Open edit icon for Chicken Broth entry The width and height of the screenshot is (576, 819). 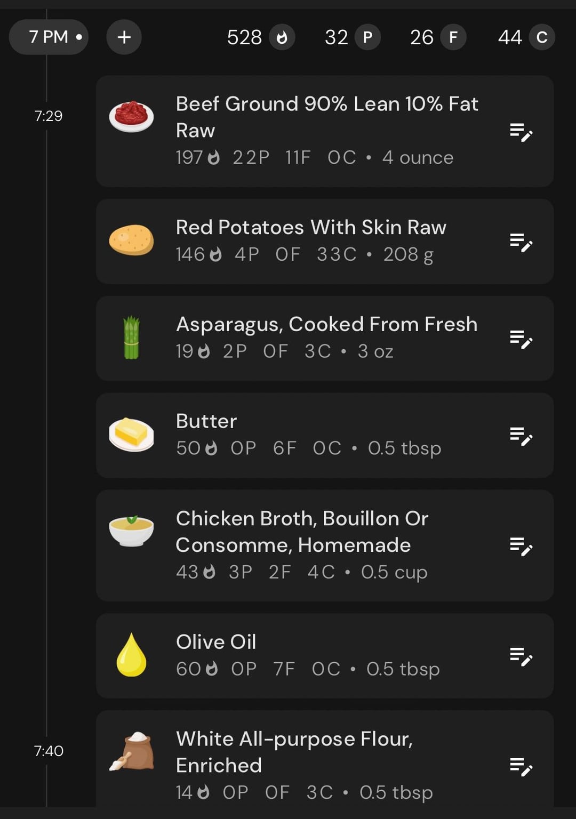(x=521, y=546)
